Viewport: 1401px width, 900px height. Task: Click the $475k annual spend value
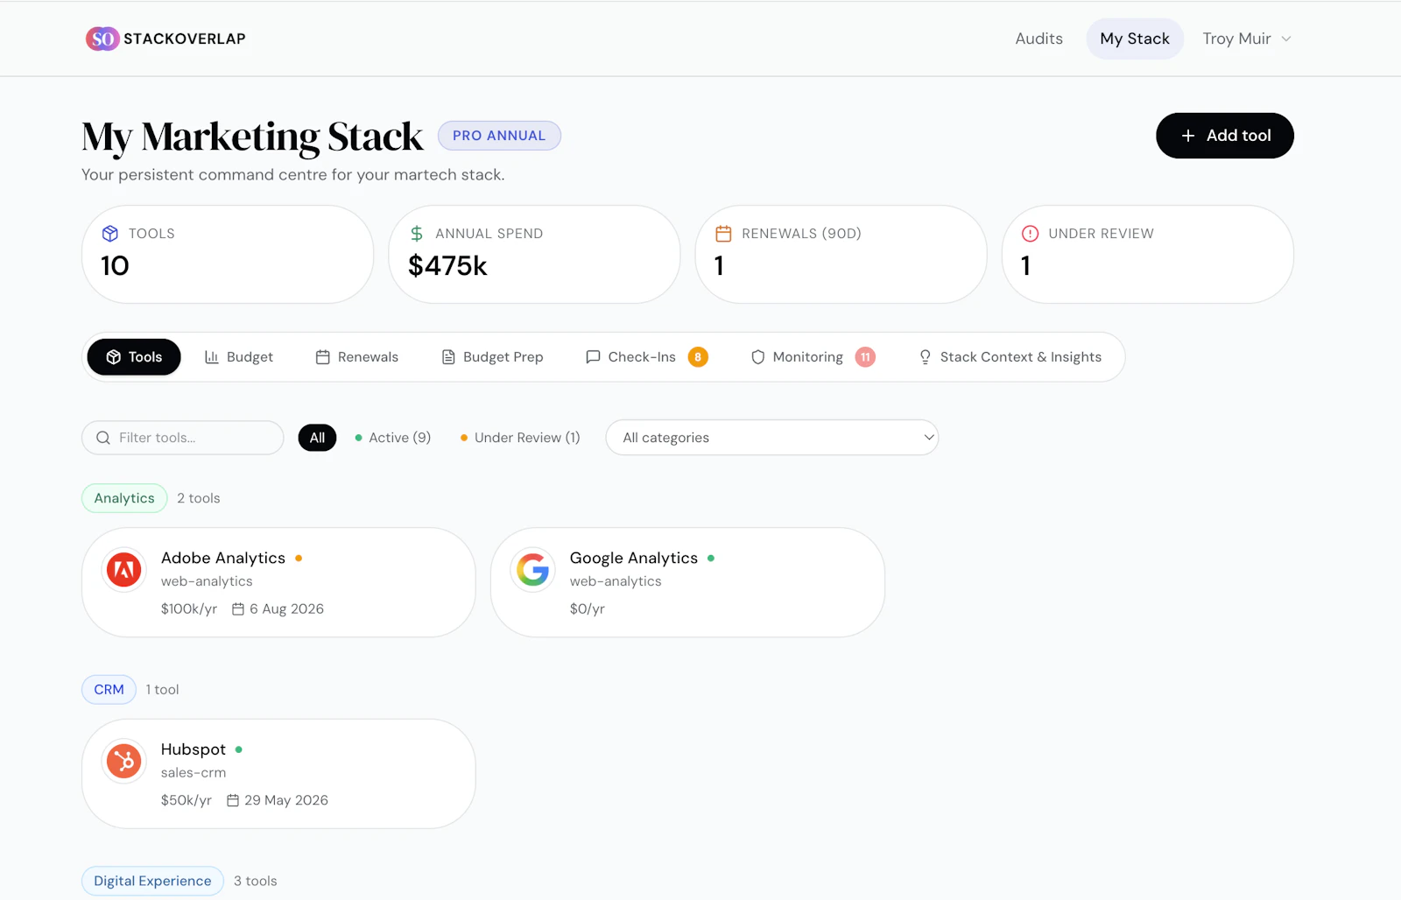tap(447, 266)
